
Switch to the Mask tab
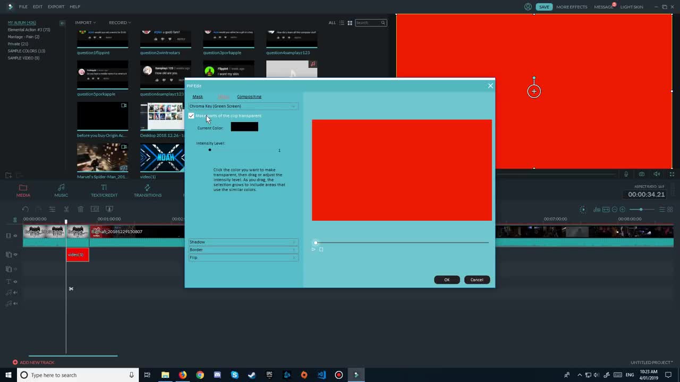(198, 97)
